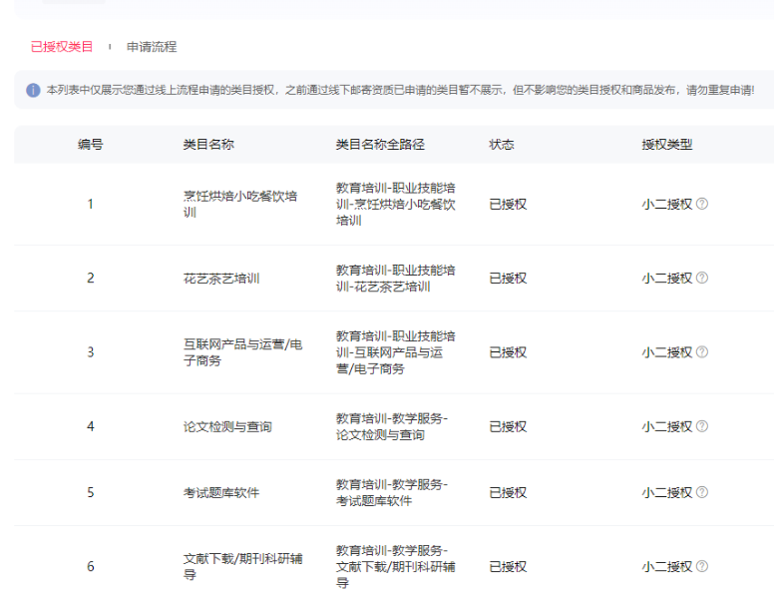Screen dimensions: 774x596
Task: Click full path 教育培训-教学服务-考试题库软件
Action: pos(391,492)
